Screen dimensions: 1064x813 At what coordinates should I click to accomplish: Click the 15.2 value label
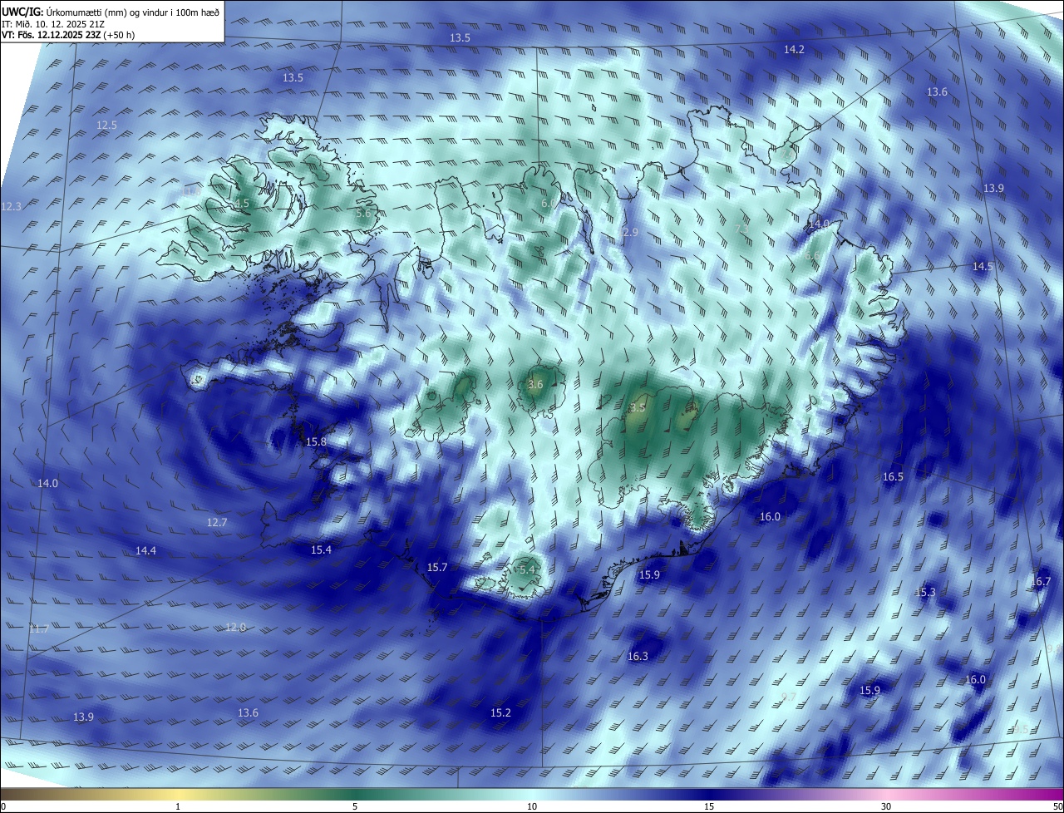pos(500,713)
